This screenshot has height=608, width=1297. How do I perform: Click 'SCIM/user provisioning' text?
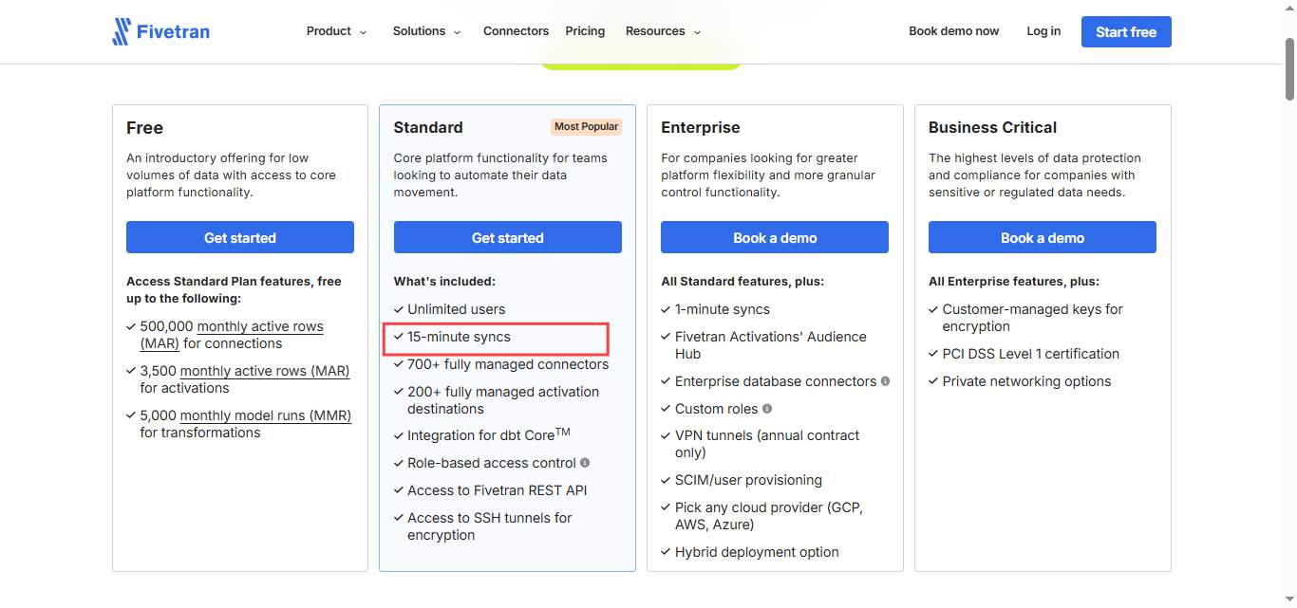click(x=749, y=480)
